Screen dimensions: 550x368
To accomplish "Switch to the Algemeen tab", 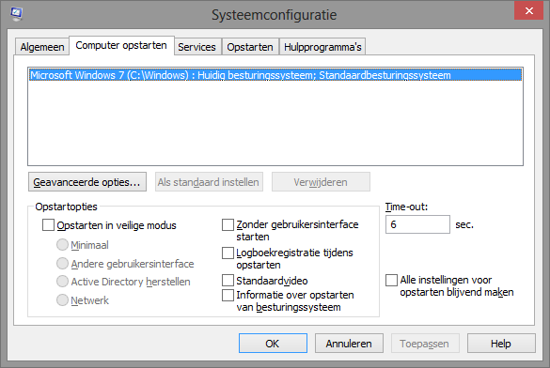I will (x=42, y=47).
